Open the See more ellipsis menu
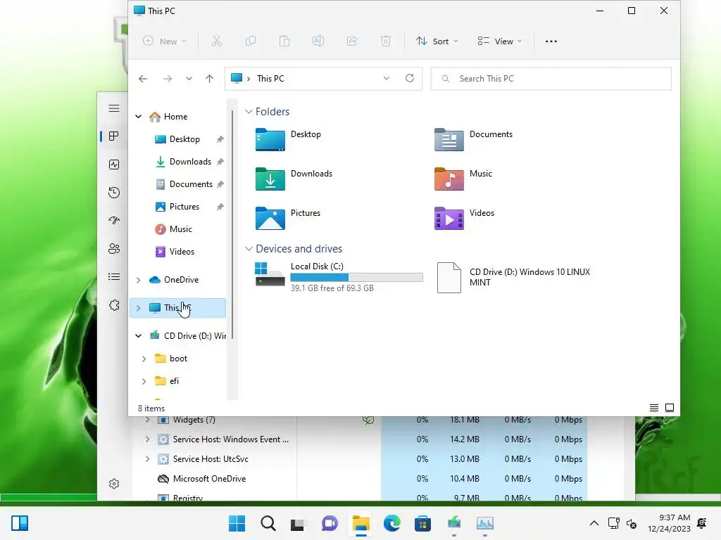This screenshot has height=540, width=721. tap(551, 41)
